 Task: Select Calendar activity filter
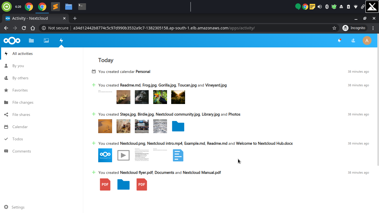[42, 127]
